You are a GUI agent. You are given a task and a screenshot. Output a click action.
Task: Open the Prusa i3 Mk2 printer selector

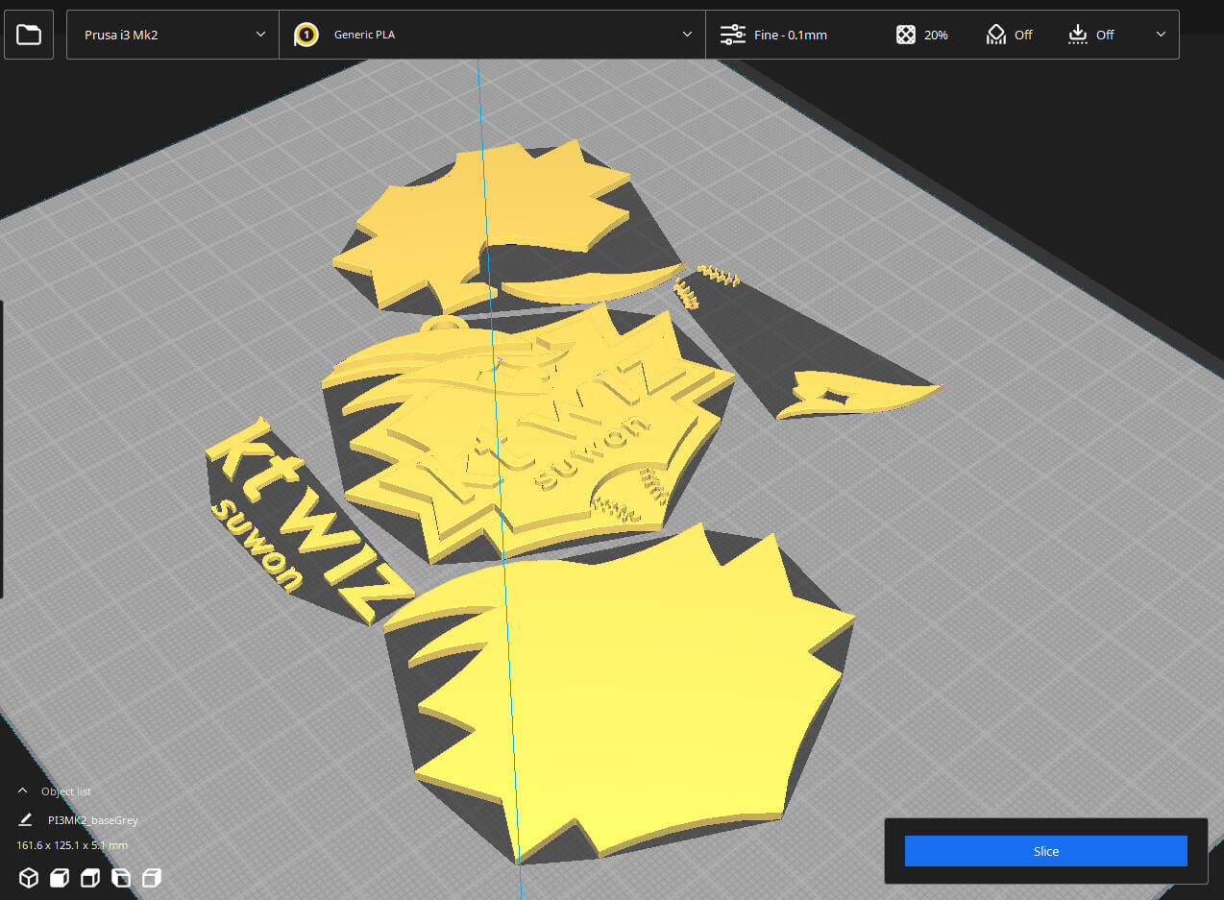pos(173,35)
